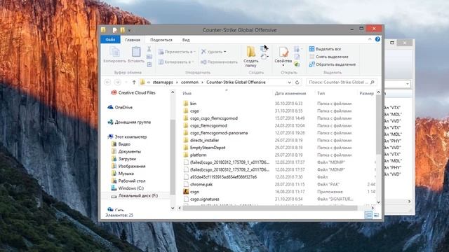Open Загрузки in sidebar
The width and height of the screenshot is (449, 252).
[x=123, y=159]
